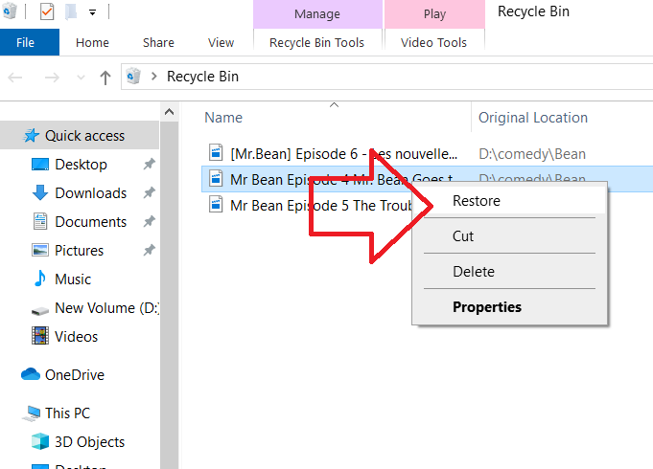
Task: Open the Recent locations dropdown arrow
Action: pyautogui.click(x=82, y=78)
